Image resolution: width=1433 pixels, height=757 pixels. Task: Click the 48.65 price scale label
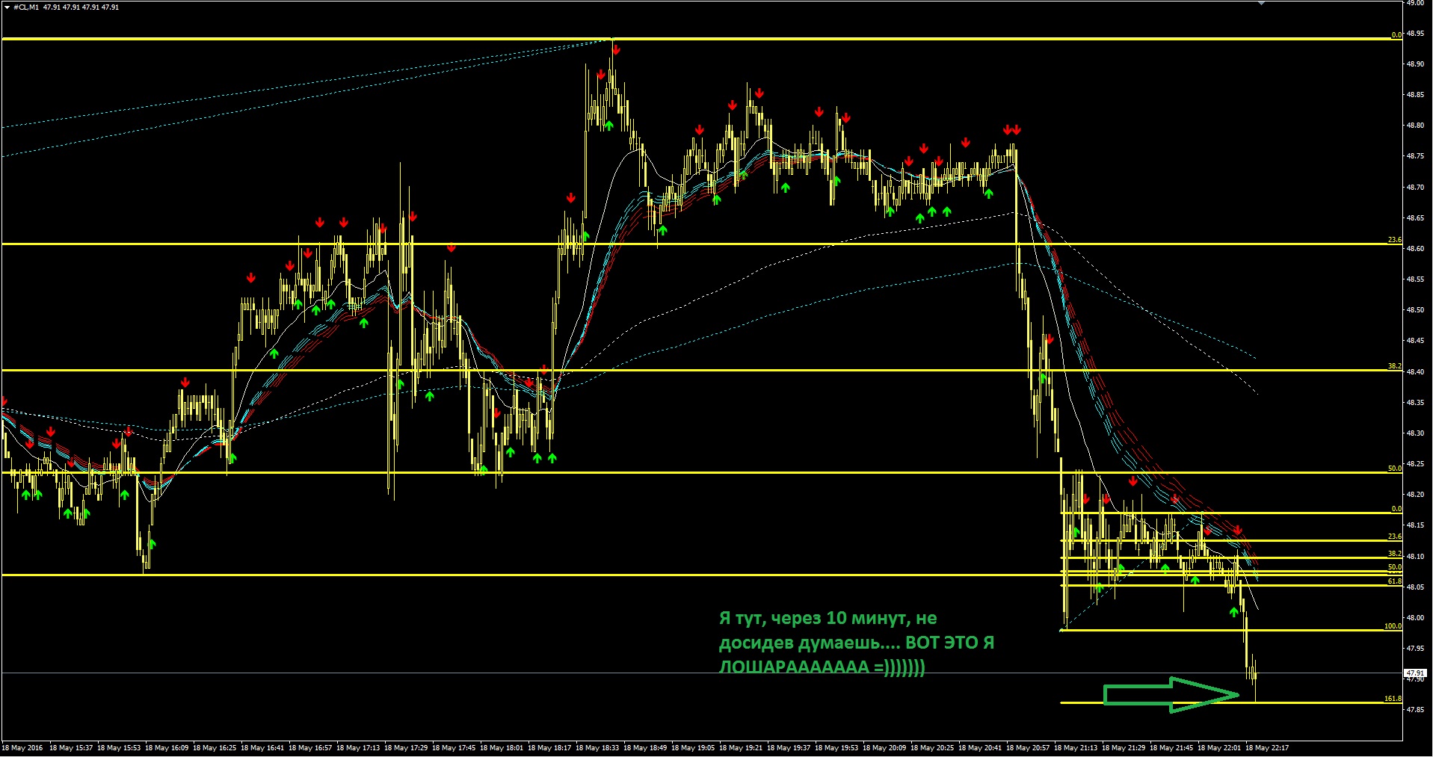point(1415,218)
